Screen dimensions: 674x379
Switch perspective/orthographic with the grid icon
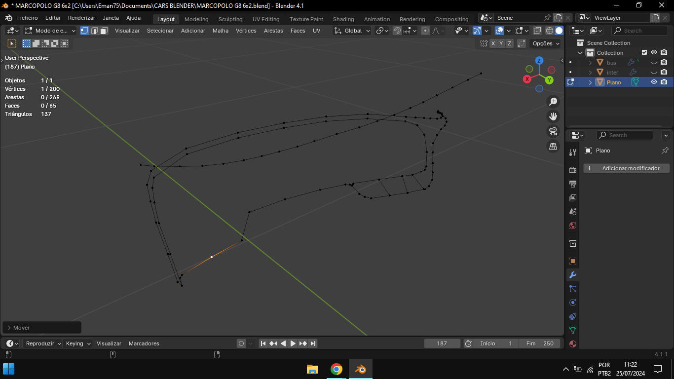(x=553, y=146)
